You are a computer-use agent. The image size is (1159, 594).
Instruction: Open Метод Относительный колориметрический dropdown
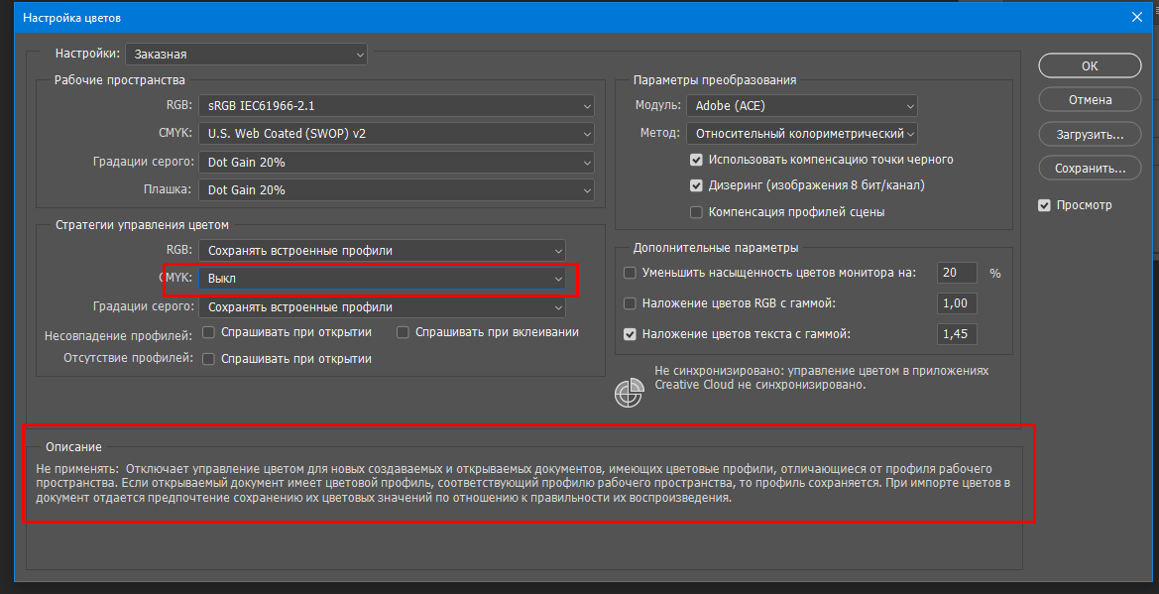click(x=802, y=134)
